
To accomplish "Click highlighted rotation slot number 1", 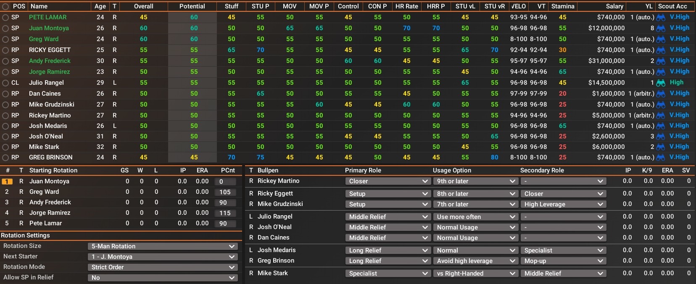I will (x=7, y=182).
